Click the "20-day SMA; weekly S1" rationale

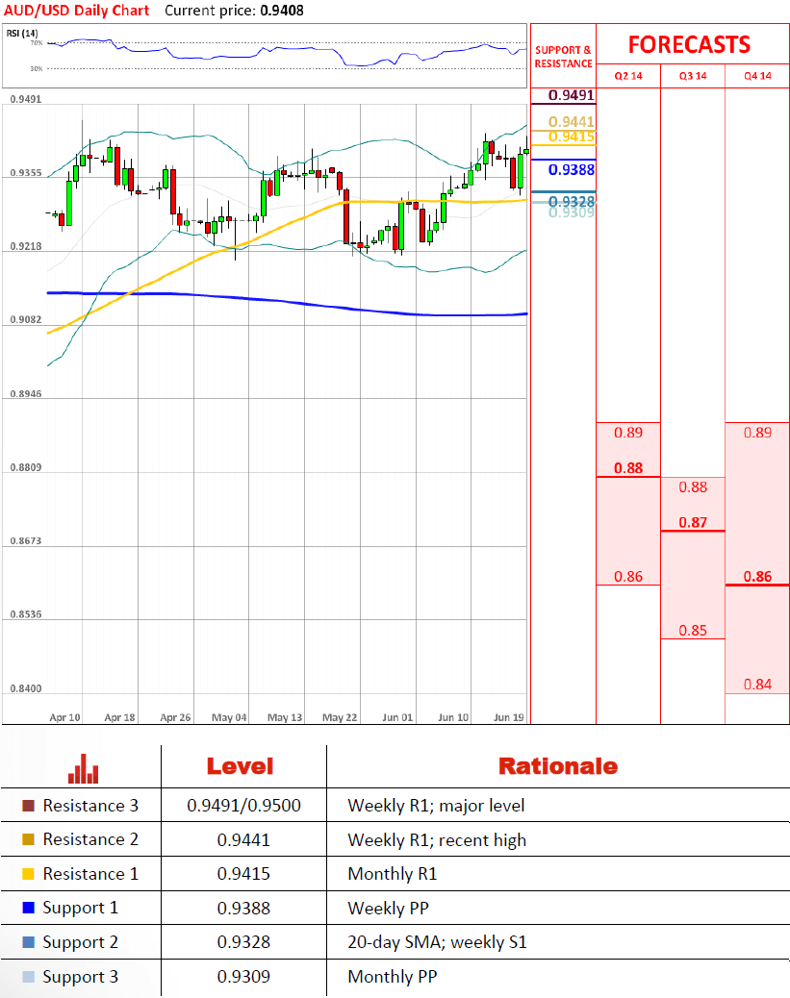pos(438,942)
